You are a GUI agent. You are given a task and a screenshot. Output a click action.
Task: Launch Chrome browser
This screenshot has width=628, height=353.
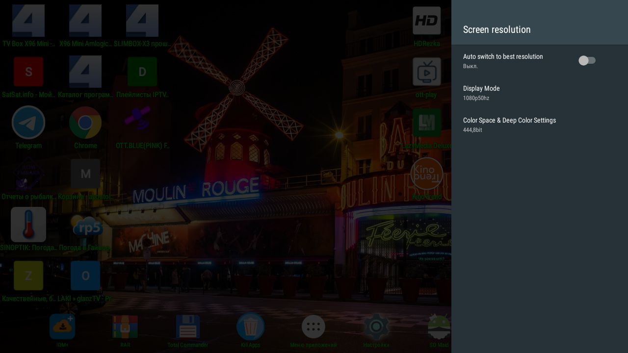pyautogui.click(x=85, y=123)
